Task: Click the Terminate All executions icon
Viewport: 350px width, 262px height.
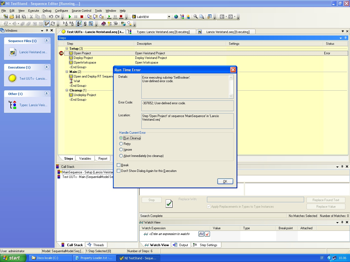Action: tap(121, 17)
